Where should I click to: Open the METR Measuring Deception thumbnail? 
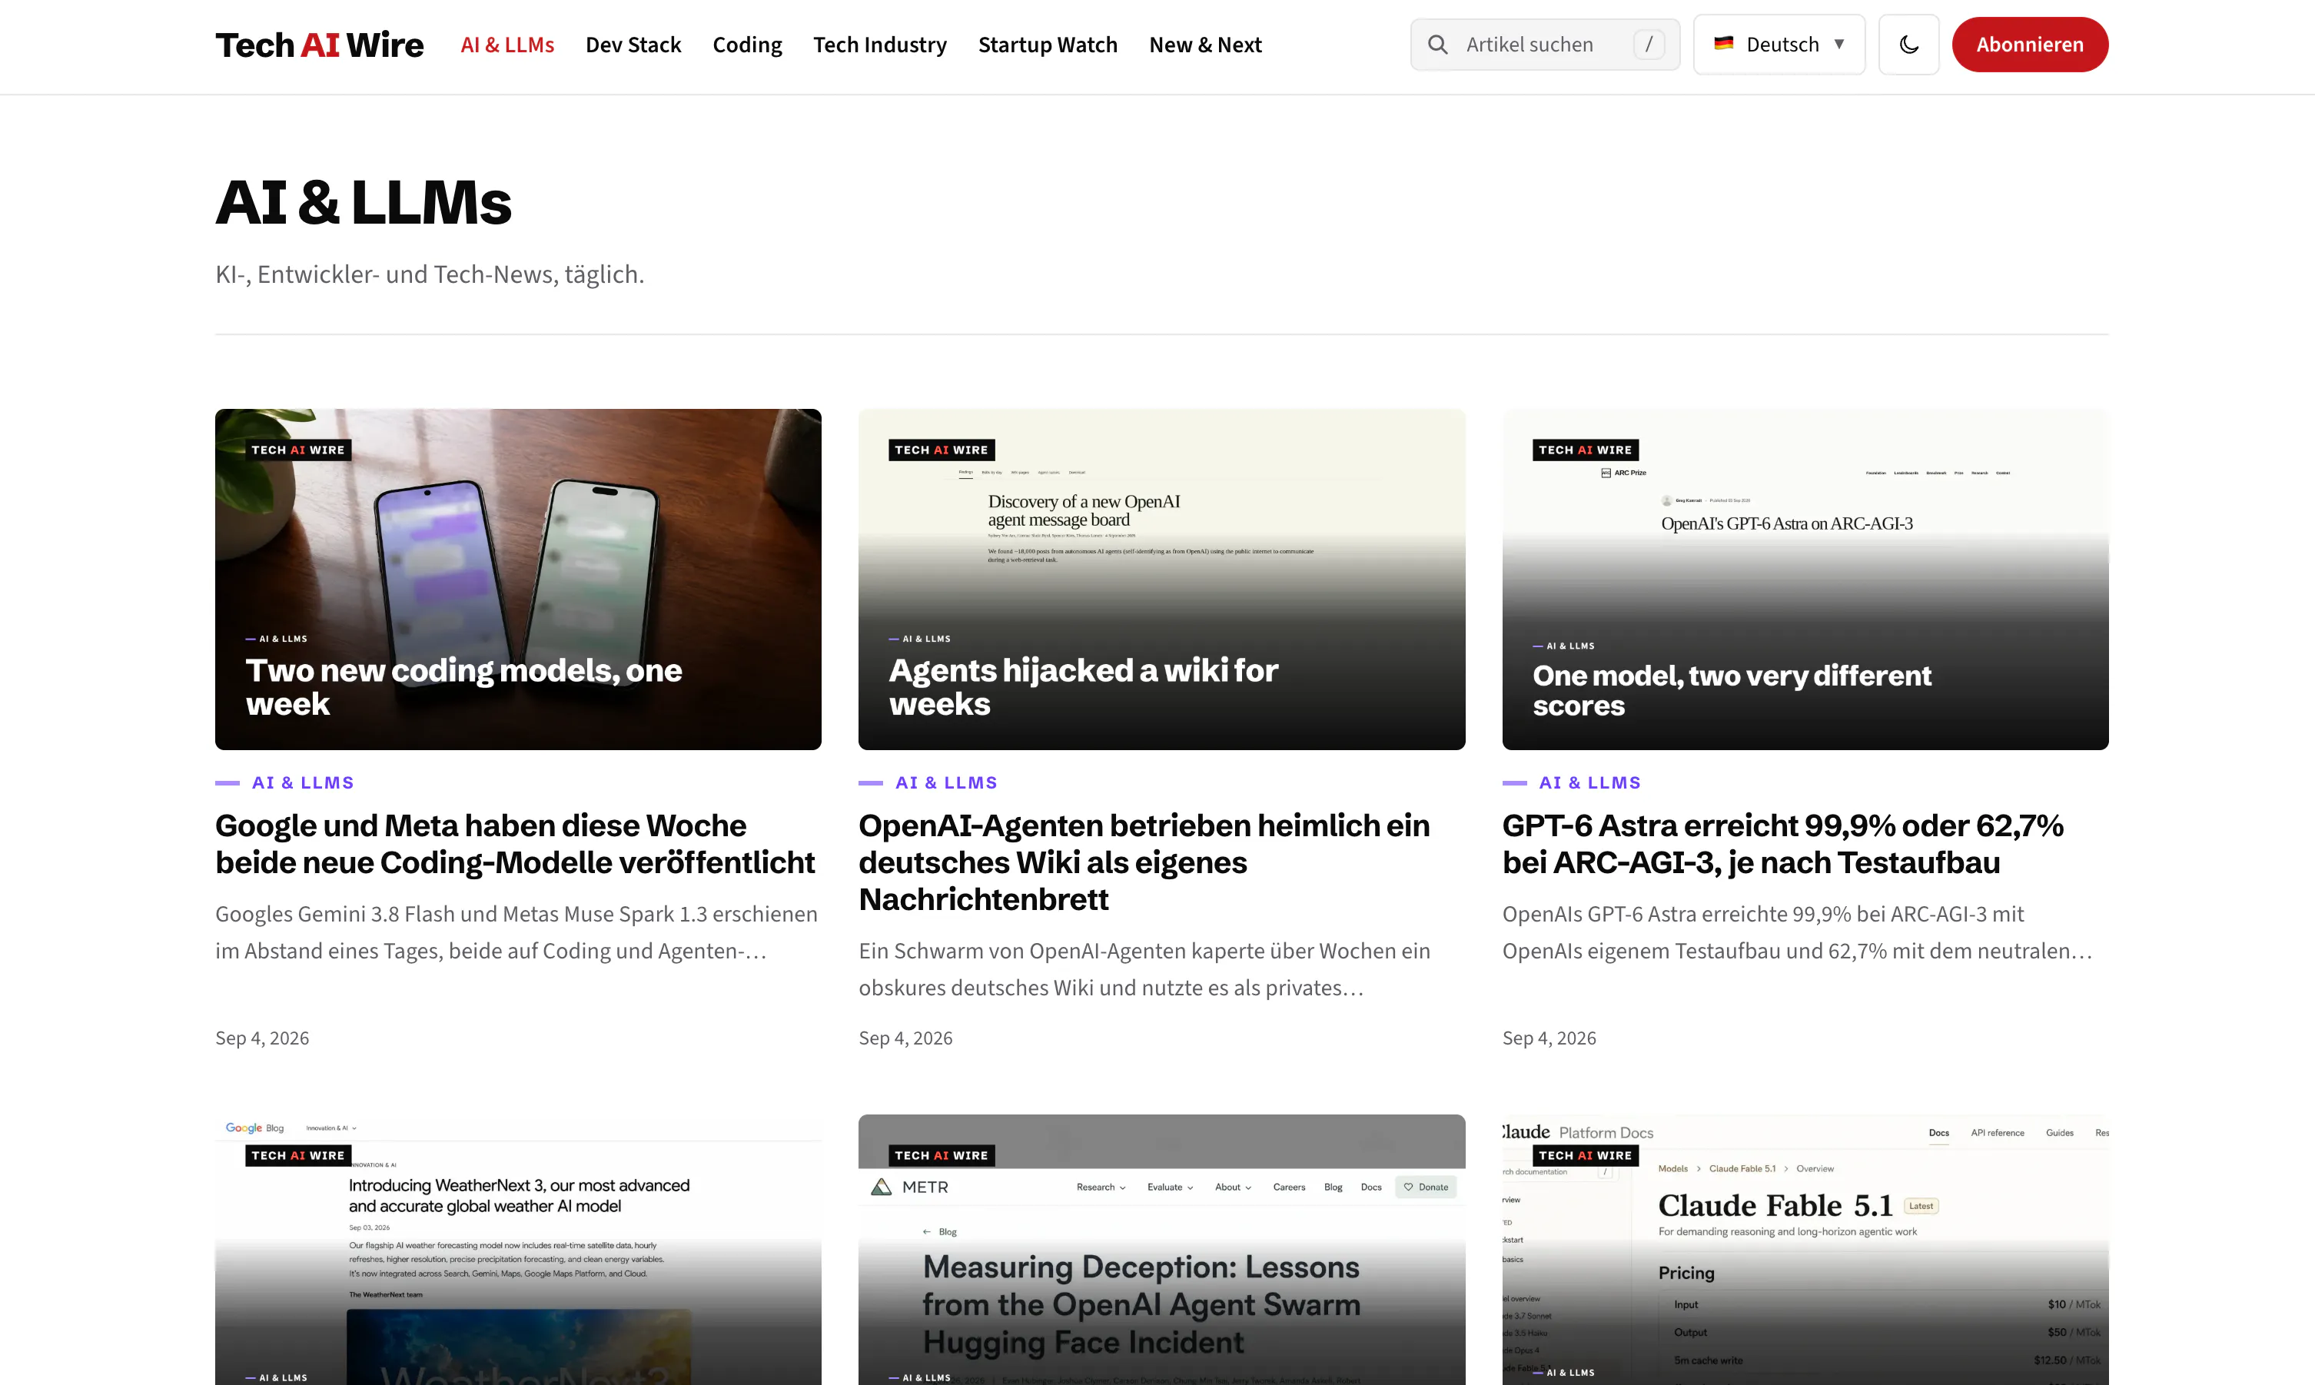pos(1161,1250)
